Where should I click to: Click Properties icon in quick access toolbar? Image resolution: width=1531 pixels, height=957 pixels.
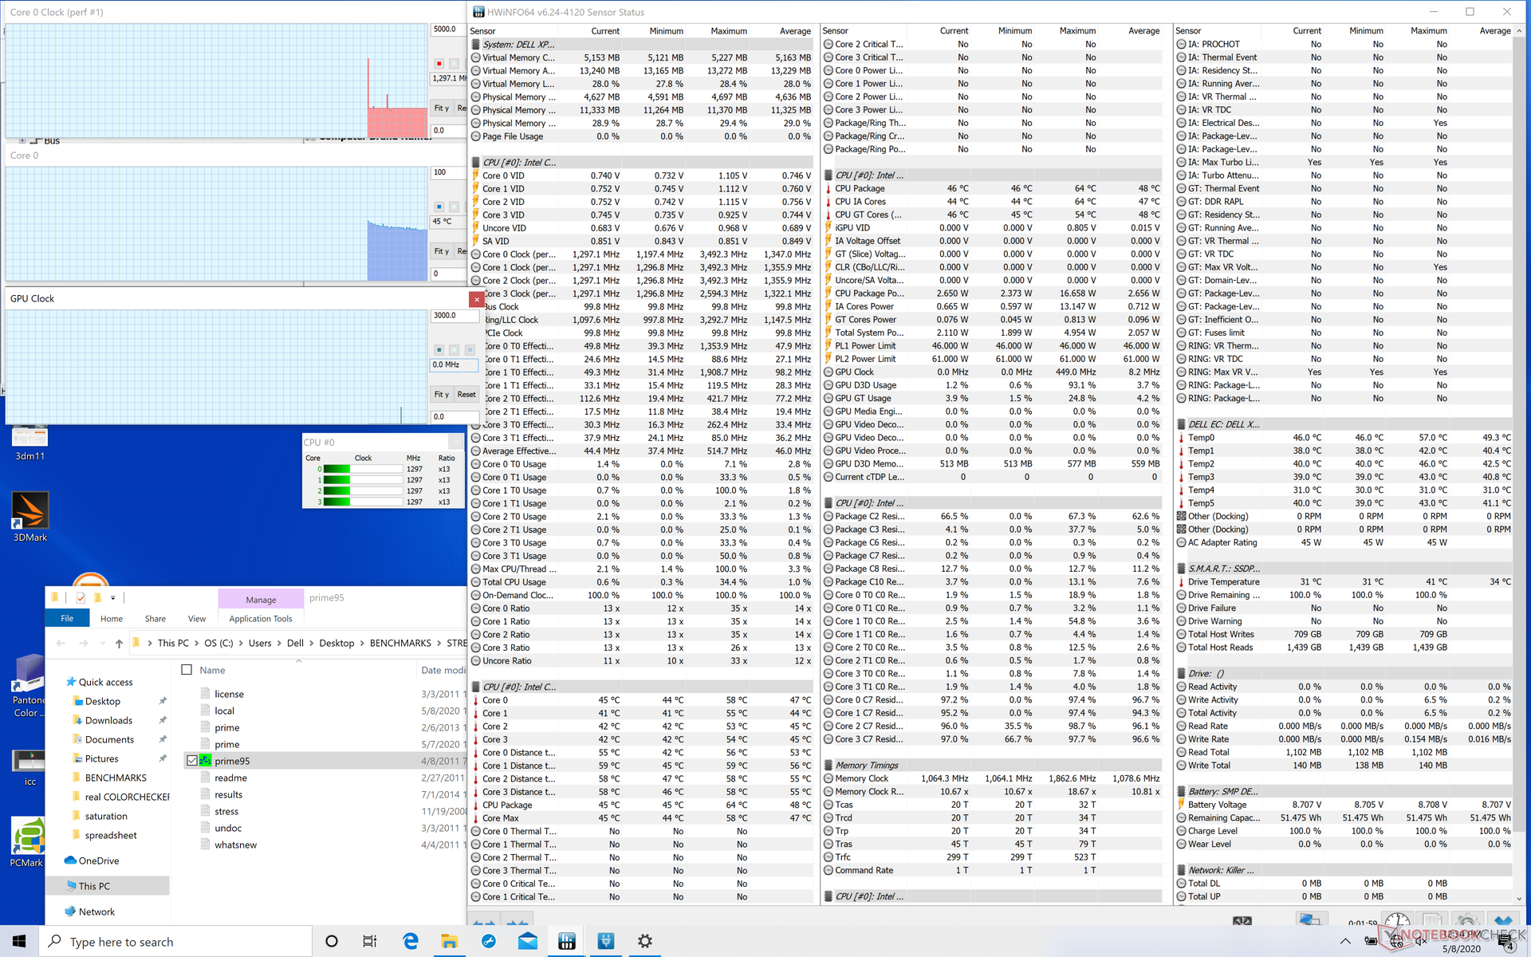click(81, 597)
